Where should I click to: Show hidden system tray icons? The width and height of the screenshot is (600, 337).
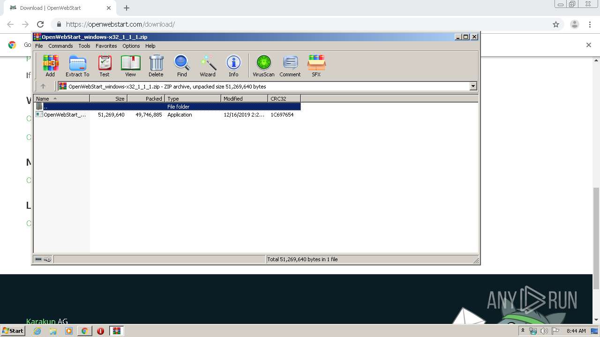(x=523, y=331)
